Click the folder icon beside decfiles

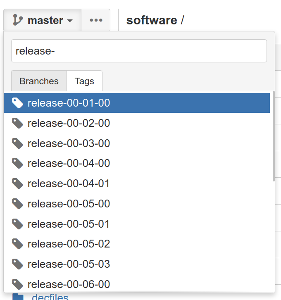18,297
